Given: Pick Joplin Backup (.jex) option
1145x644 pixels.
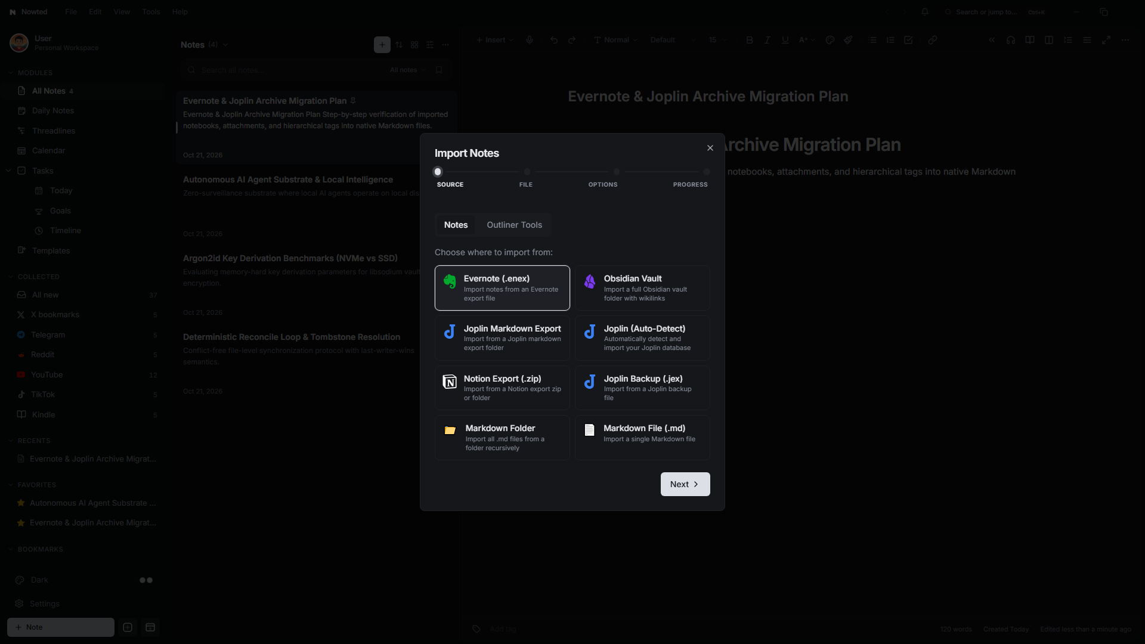Looking at the screenshot, I should point(642,388).
